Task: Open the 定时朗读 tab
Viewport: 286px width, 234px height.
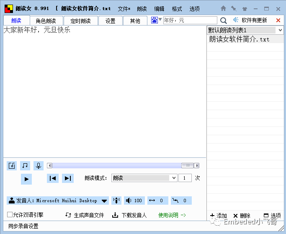Action: (81, 21)
